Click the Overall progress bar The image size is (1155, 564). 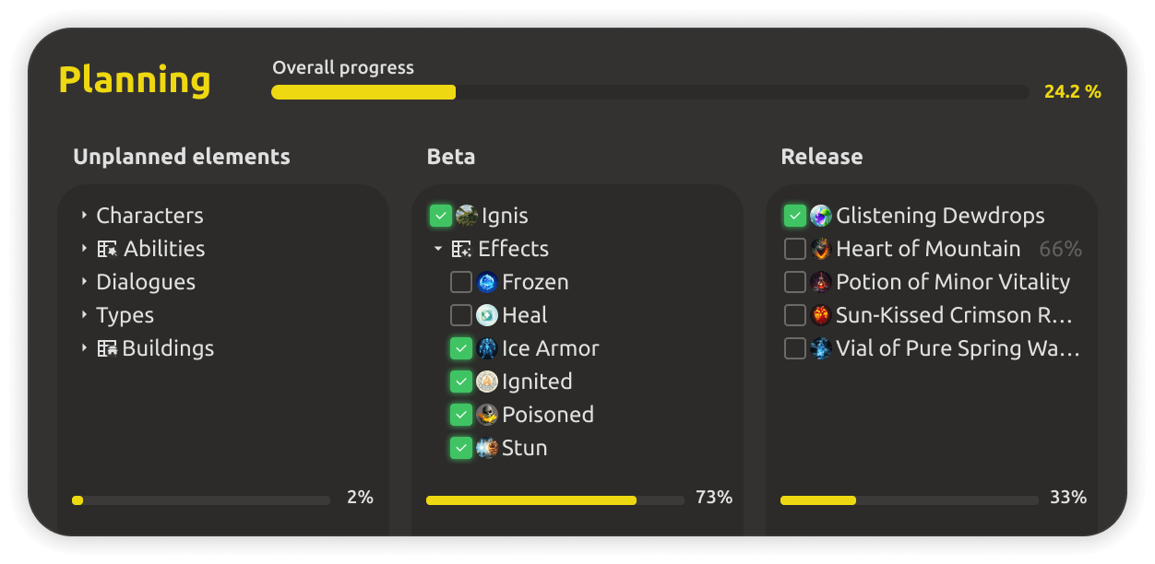tap(650, 92)
